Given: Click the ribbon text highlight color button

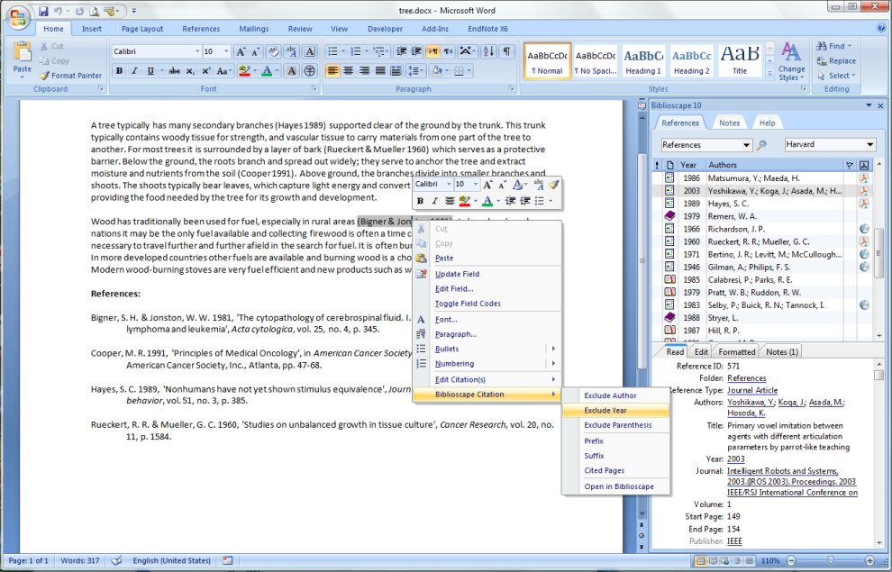Looking at the screenshot, I should tap(244, 71).
